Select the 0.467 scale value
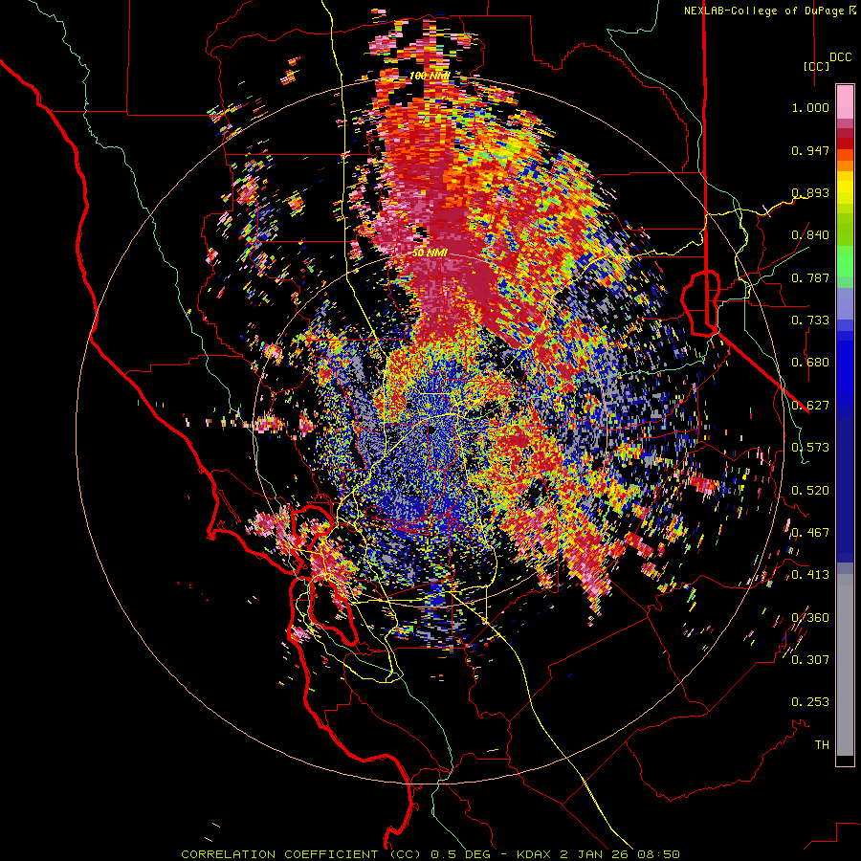The height and width of the screenshot is (861, 861). [810, 533]
